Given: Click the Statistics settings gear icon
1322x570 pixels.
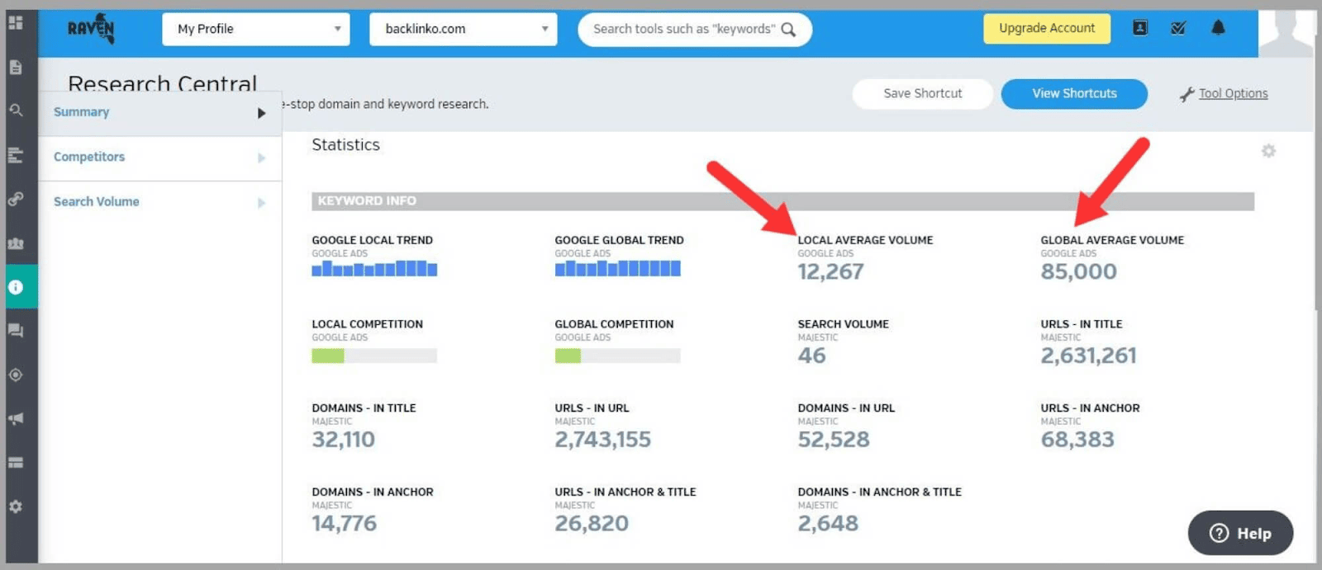Looking at the screenshot, I should 1268,151.
